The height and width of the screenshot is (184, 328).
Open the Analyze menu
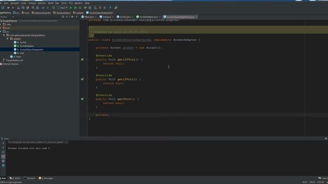click(32, 3)
